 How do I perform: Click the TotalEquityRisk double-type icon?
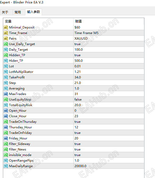tap(6, 105)
